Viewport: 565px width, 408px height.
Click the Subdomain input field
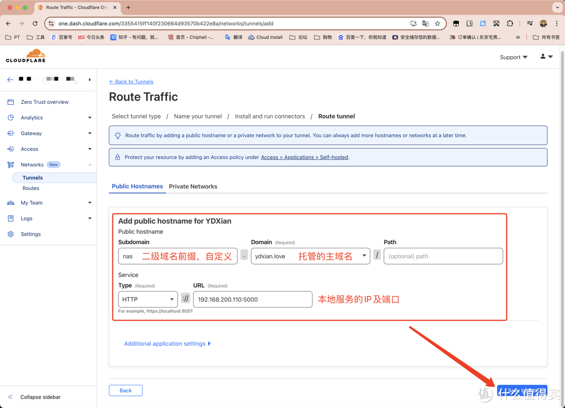178,256
